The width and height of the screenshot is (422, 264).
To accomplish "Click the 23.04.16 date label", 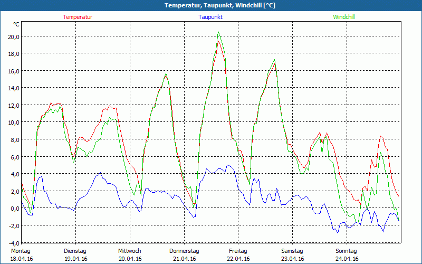I will [293, 259].
